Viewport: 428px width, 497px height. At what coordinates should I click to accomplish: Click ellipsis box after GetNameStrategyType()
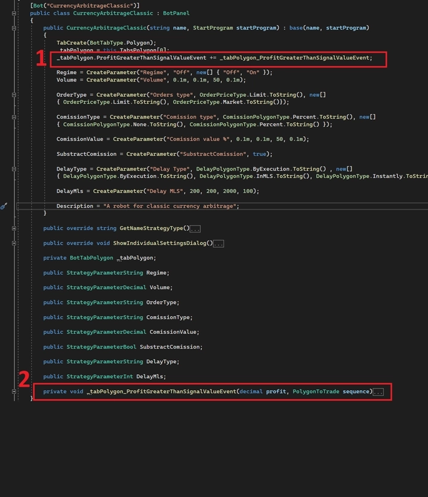coord(195,229)
